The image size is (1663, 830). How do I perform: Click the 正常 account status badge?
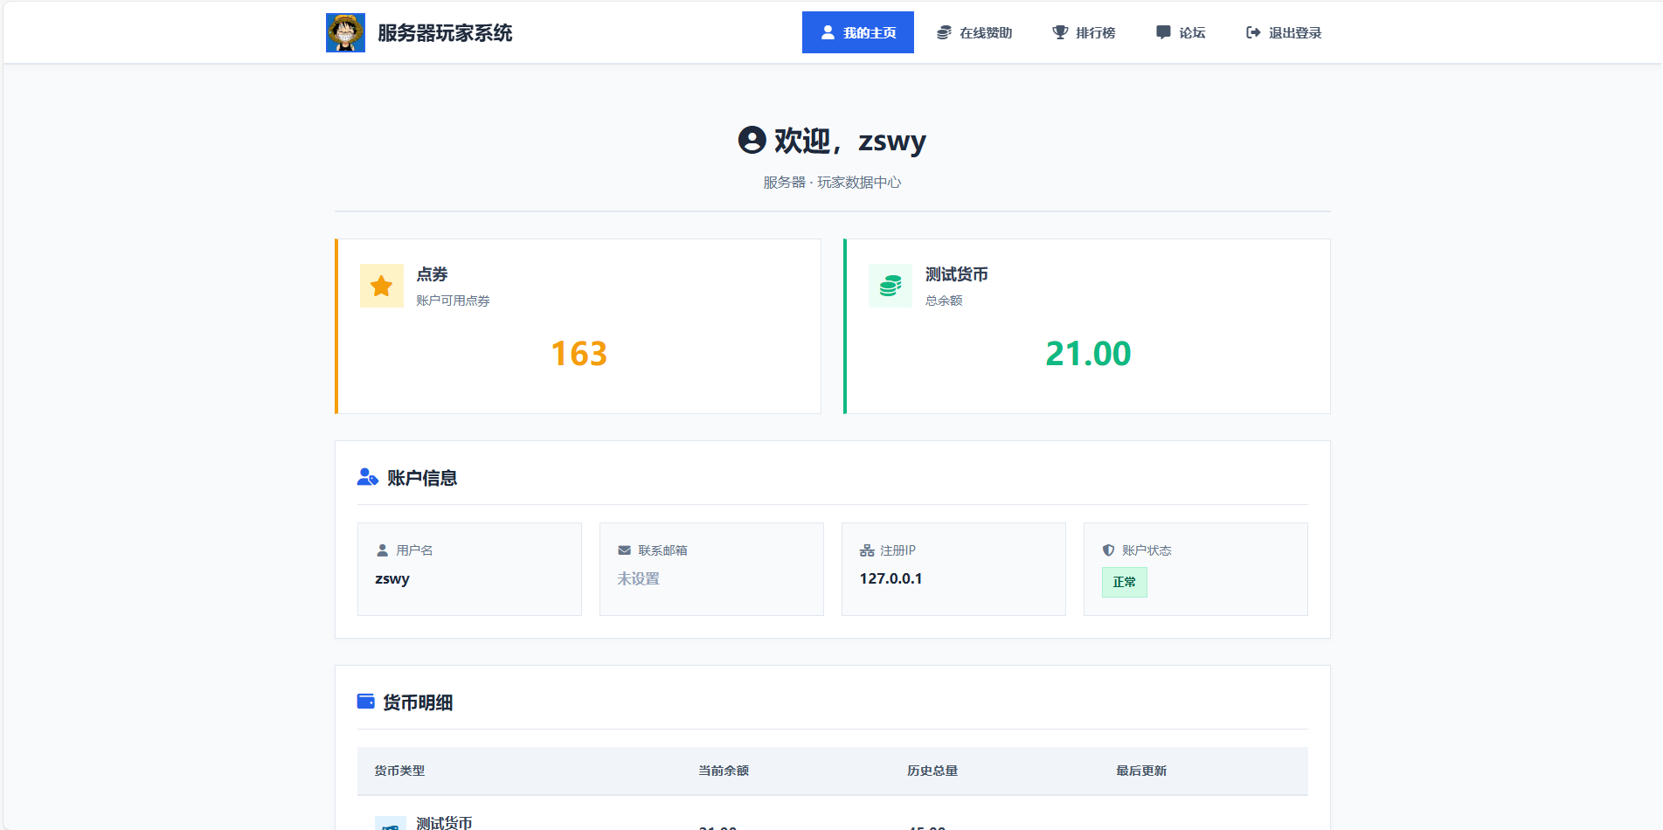click(1124, 582)
